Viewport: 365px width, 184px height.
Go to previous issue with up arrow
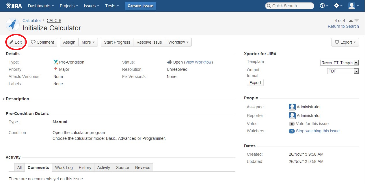click(x=351, y=21)
